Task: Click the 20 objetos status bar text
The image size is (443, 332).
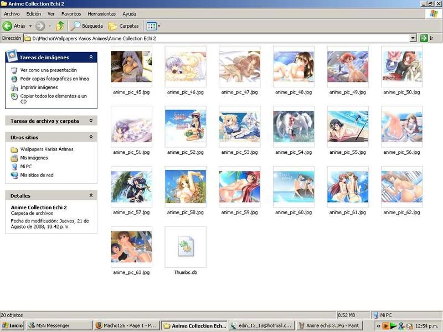Action: (12, 315)
